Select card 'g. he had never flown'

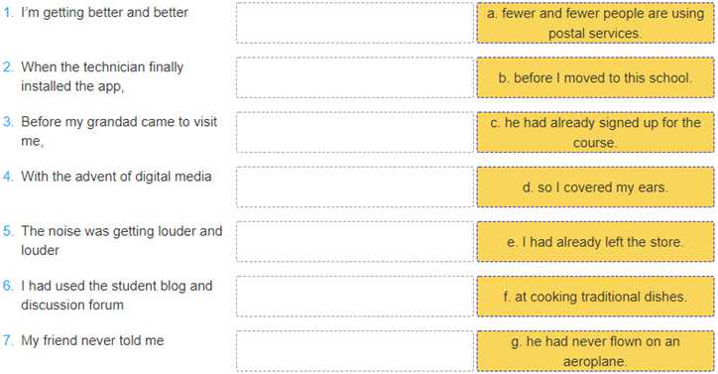click(595, 351)
